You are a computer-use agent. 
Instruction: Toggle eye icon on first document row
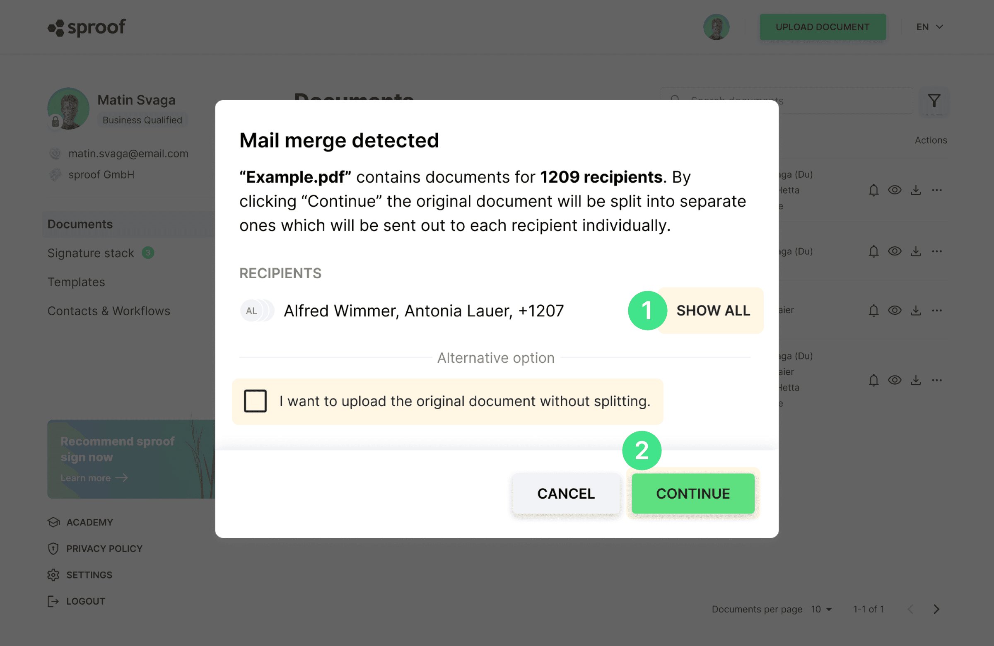tap(895, 190)
